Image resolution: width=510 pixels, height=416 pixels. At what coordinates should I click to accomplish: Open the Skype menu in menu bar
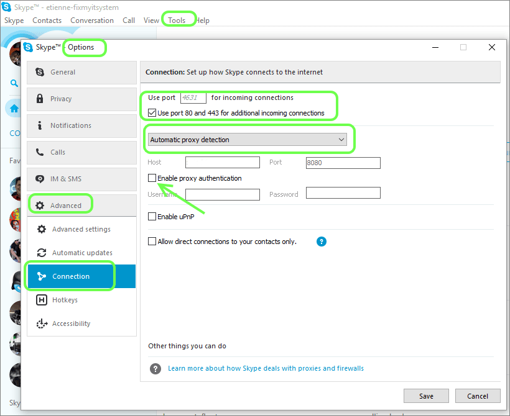tap(14, 20)
